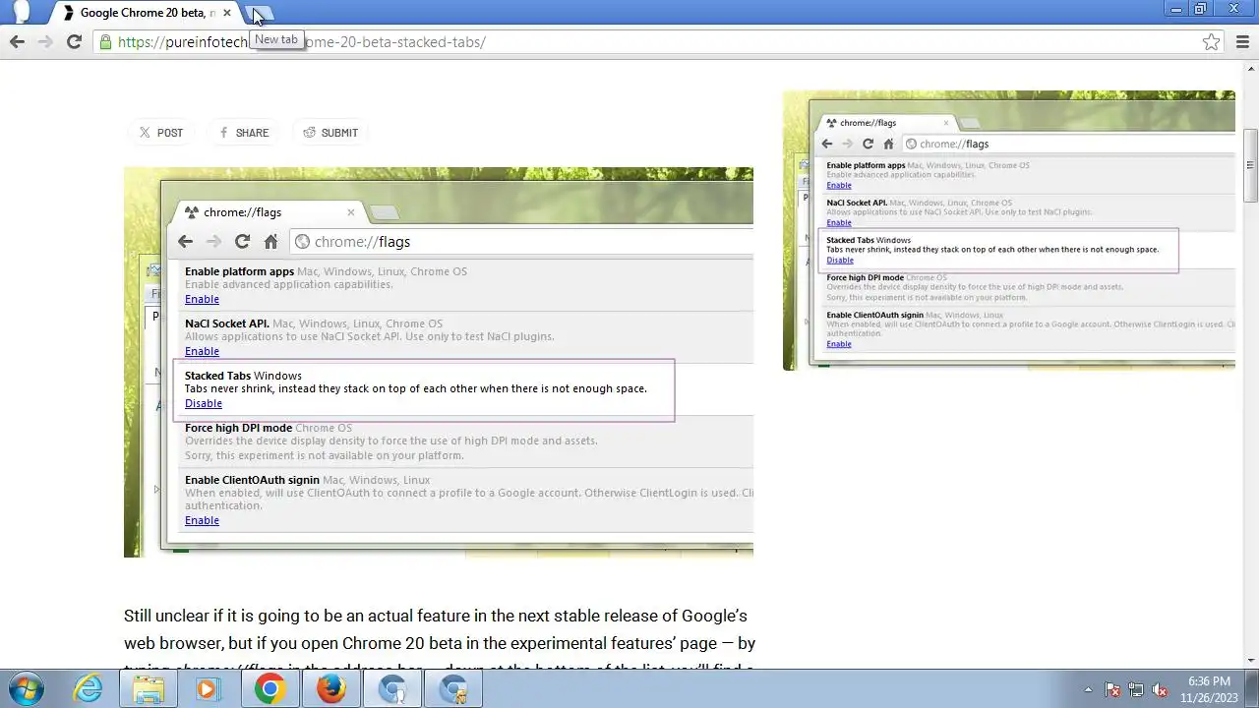Image resolution: width=1259 pixels, height=708 pixels.
Task: Switch to Google Chrome in the taskbar
Action: (x=270, y=689)
